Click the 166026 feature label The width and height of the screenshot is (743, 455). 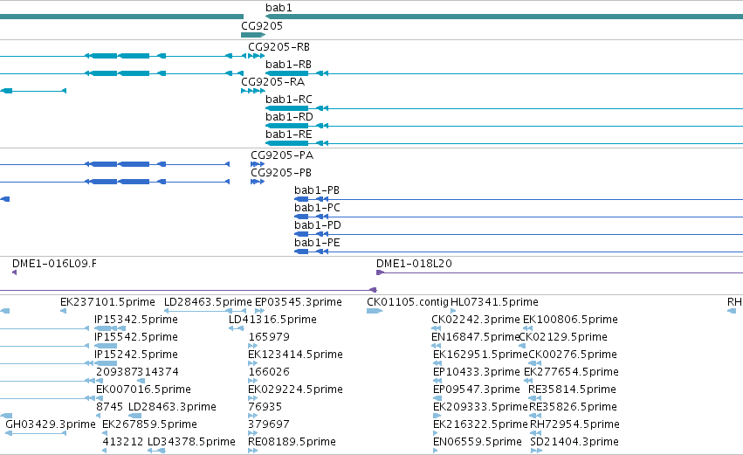tap(269, 373)
